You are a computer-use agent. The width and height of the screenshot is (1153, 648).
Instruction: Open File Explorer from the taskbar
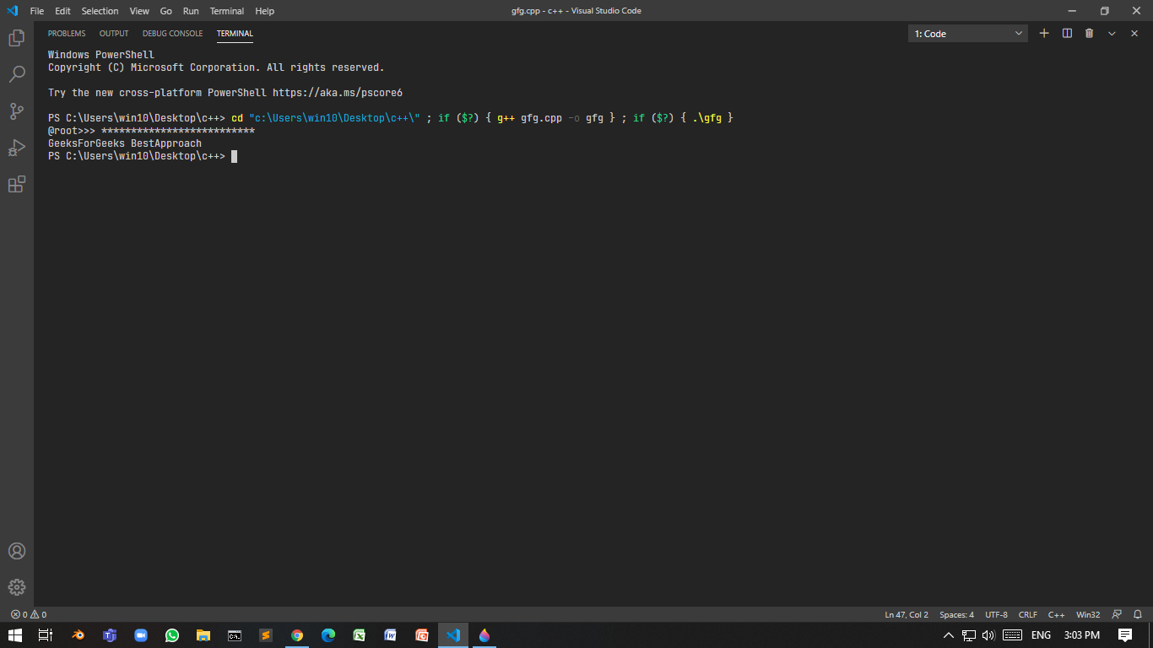pos(203,635)
